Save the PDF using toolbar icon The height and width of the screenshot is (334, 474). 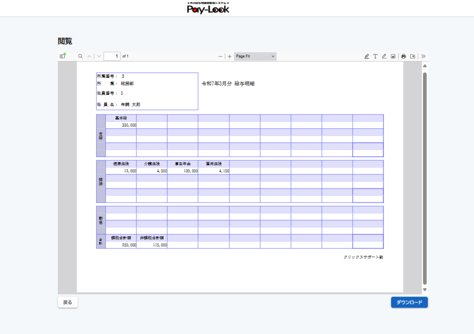pos(412,56)
